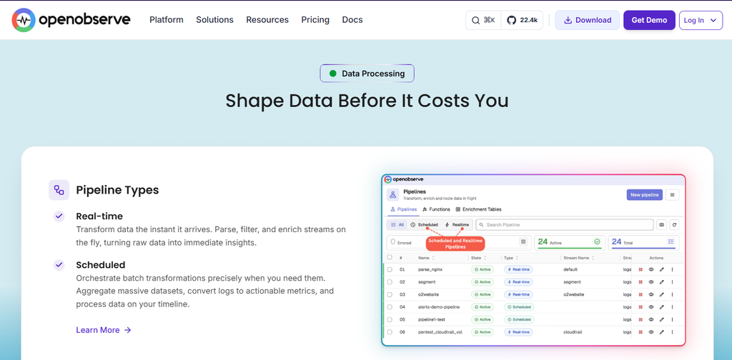Click the Pipeline Types icon tile
Viewport: 732px width, 360px height.
[59, 190]
